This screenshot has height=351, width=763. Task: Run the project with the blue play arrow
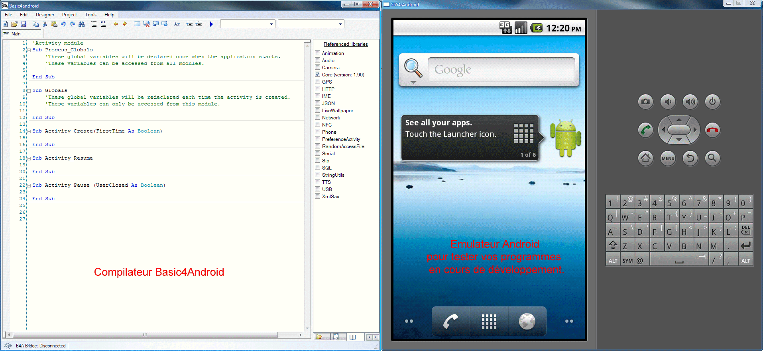pos(211,24)
